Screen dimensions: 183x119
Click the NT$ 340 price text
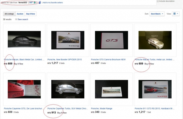point(95,112)
